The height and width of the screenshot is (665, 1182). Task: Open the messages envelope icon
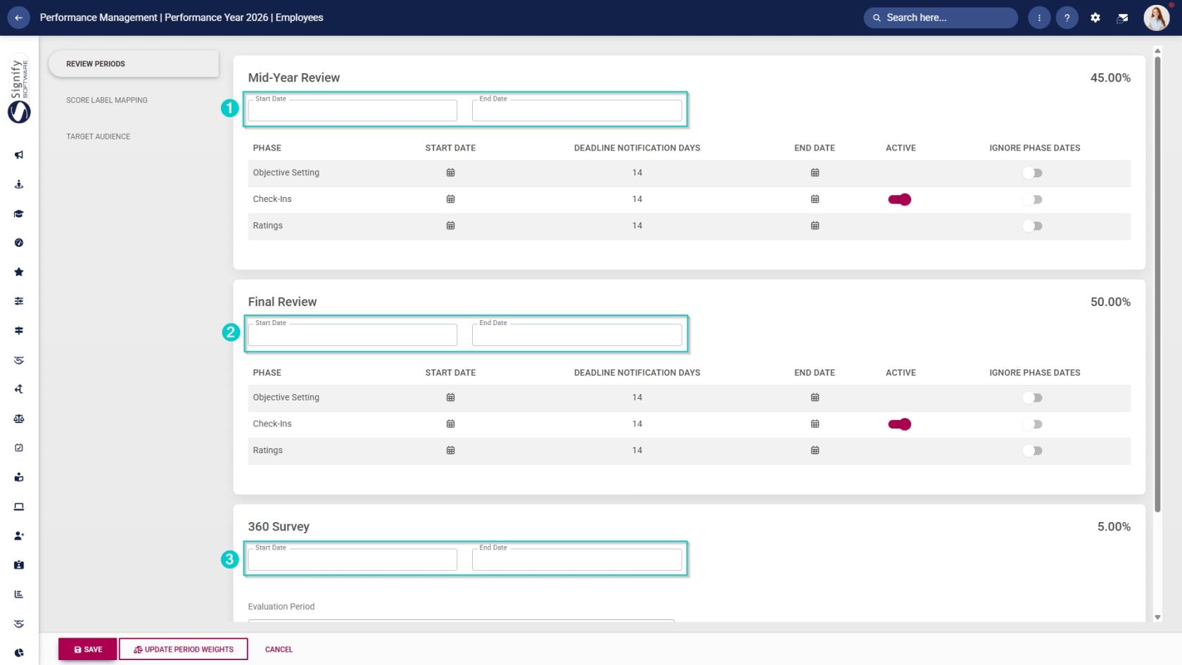click(x=1122, y=18)
